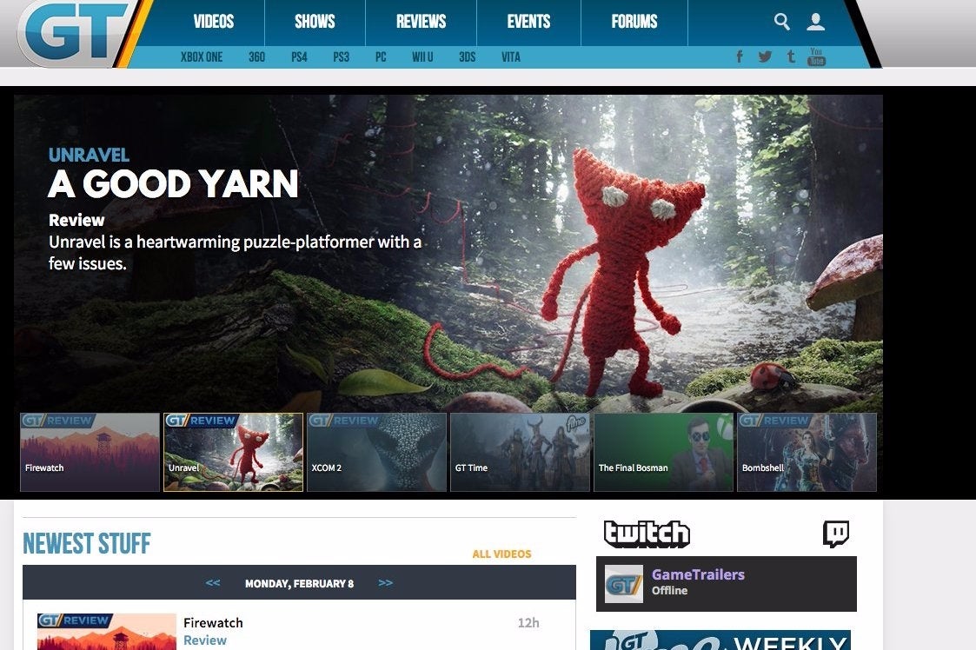Select the PS4 platform link
The width and height of the screenshot is (976, 650).
[x=299, y=56]
